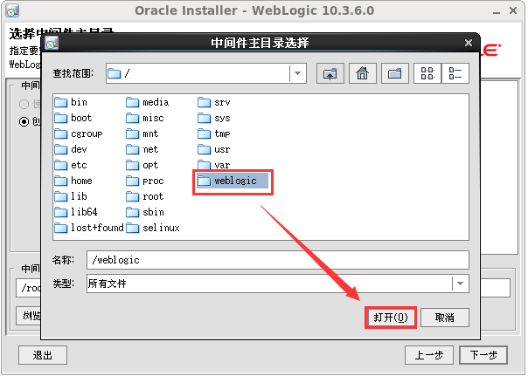Select the boot folder

point(73,118)
